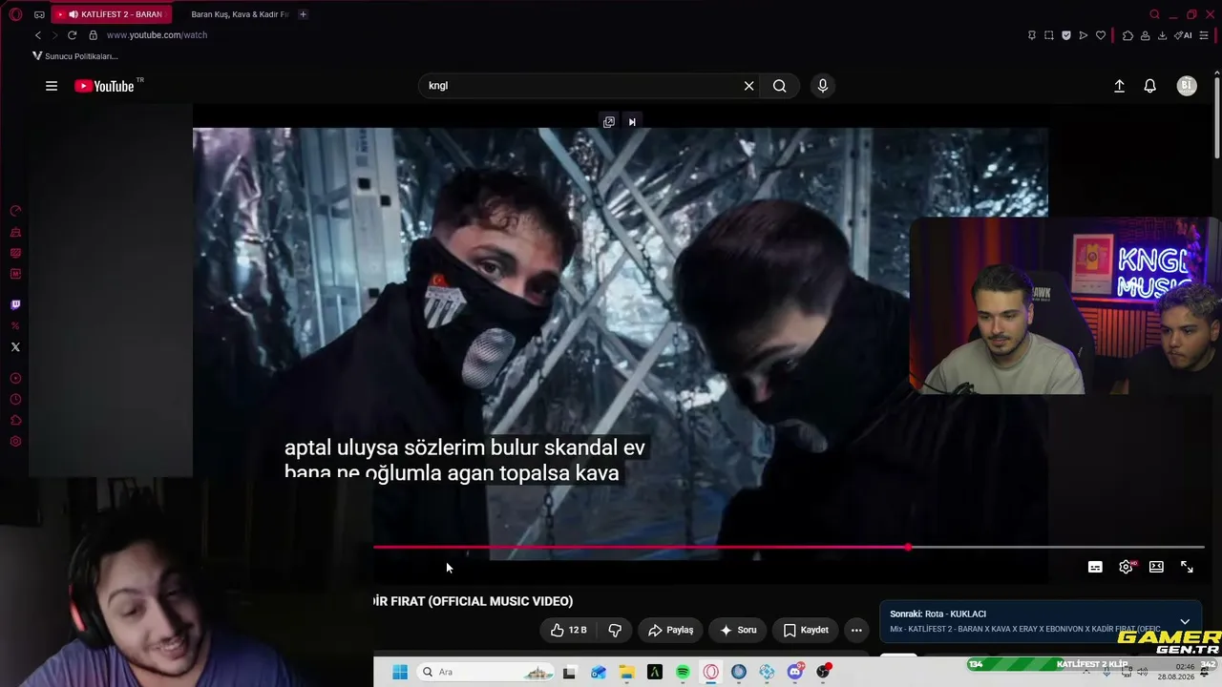The height and width of the screenshot is (687, 1222).
Task: Open the 'Sunucu Politikaları' bookmark
Action: (x=75, y=56)
